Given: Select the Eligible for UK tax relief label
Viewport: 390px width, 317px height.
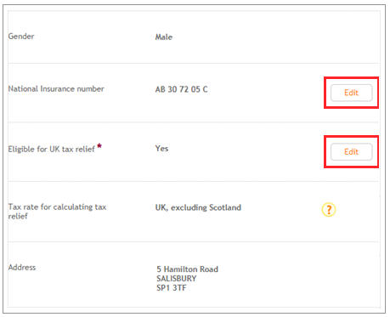Looking at the screenshot, I should 52,150.
